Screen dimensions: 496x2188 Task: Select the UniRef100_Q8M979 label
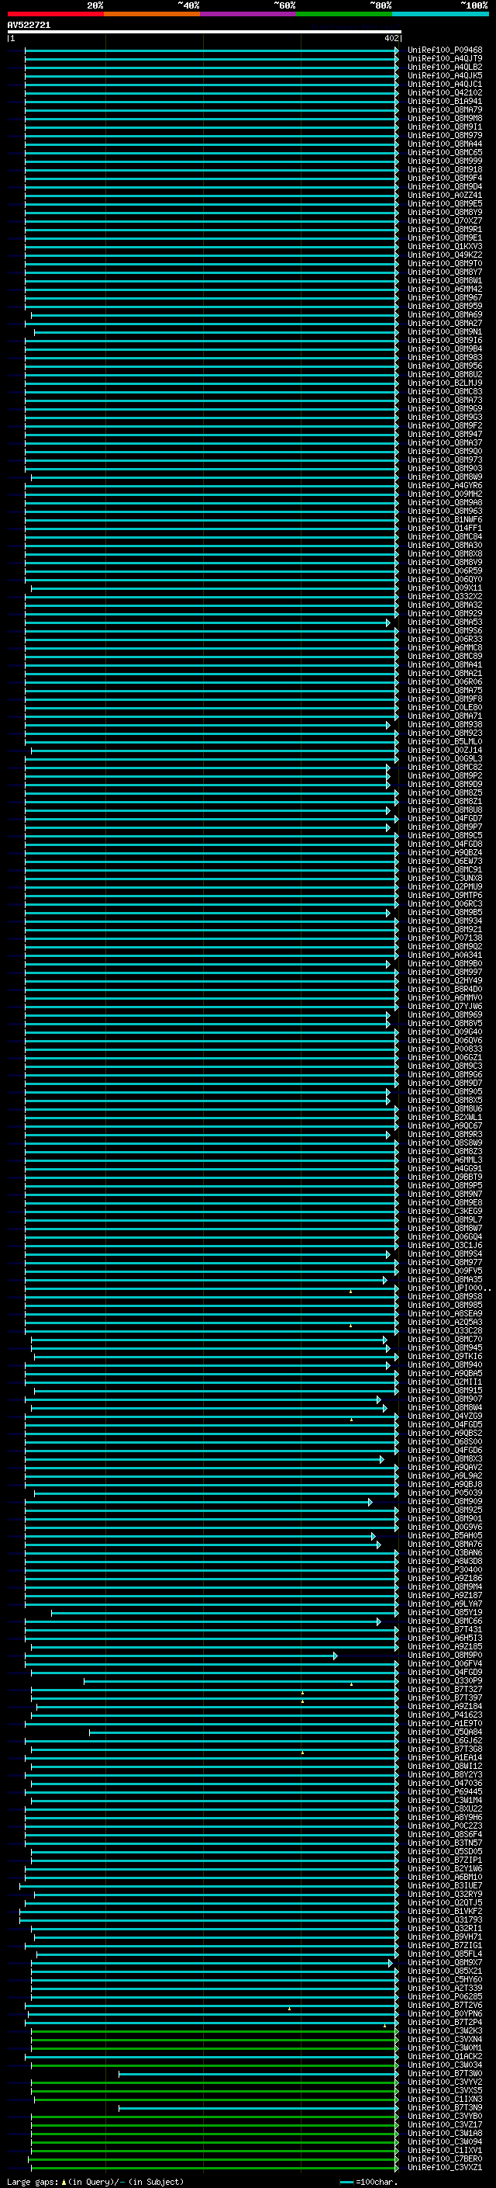click(x=445, y=135)
